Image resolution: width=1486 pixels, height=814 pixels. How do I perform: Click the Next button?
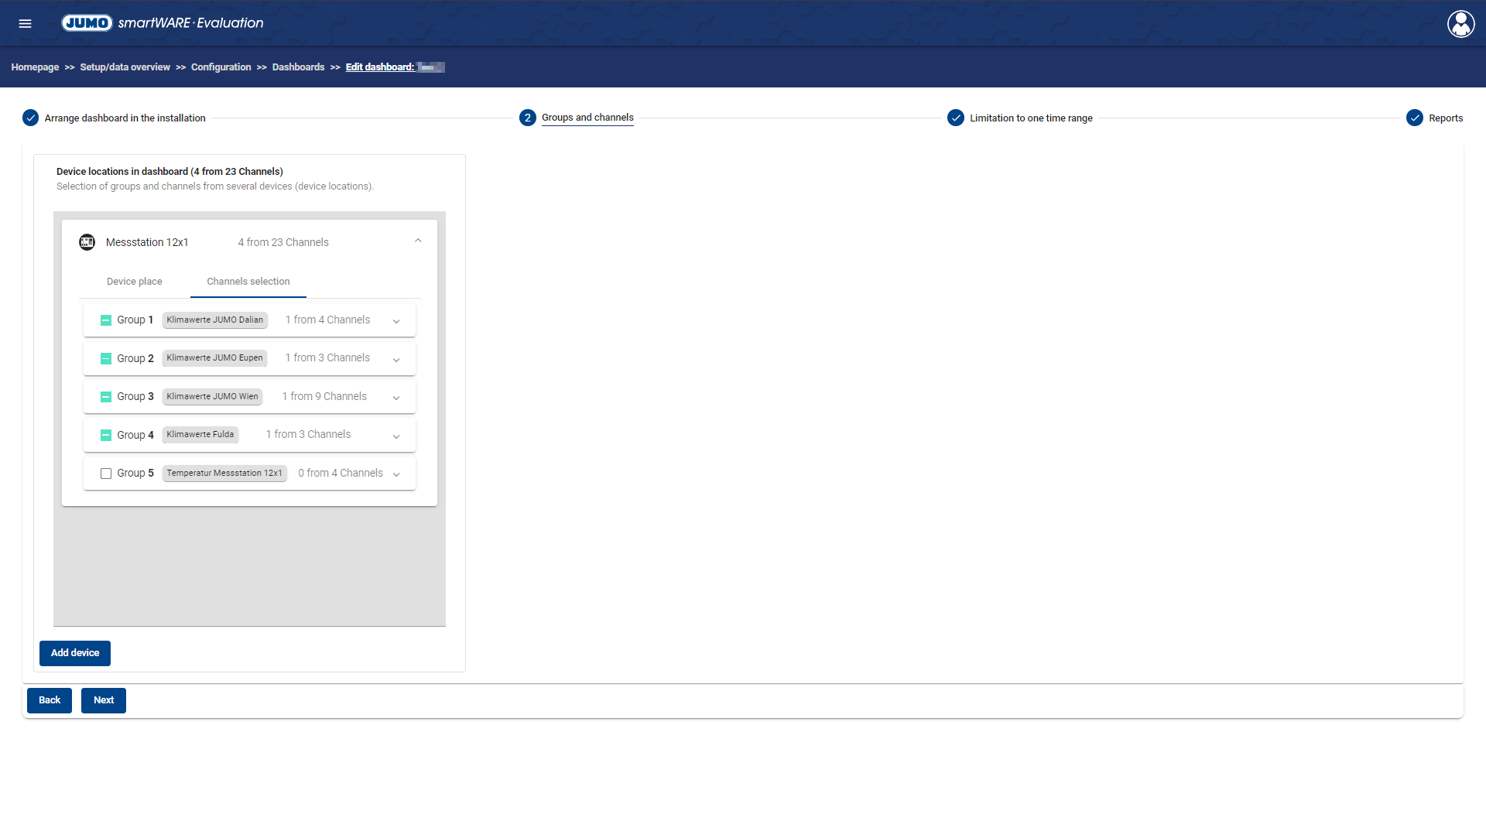(x=103, y=700)
